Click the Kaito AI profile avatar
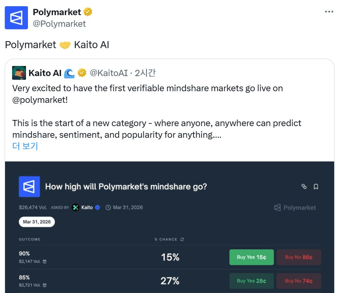Image resolution: width=340 pixels, height=293 pixels. 19,73
